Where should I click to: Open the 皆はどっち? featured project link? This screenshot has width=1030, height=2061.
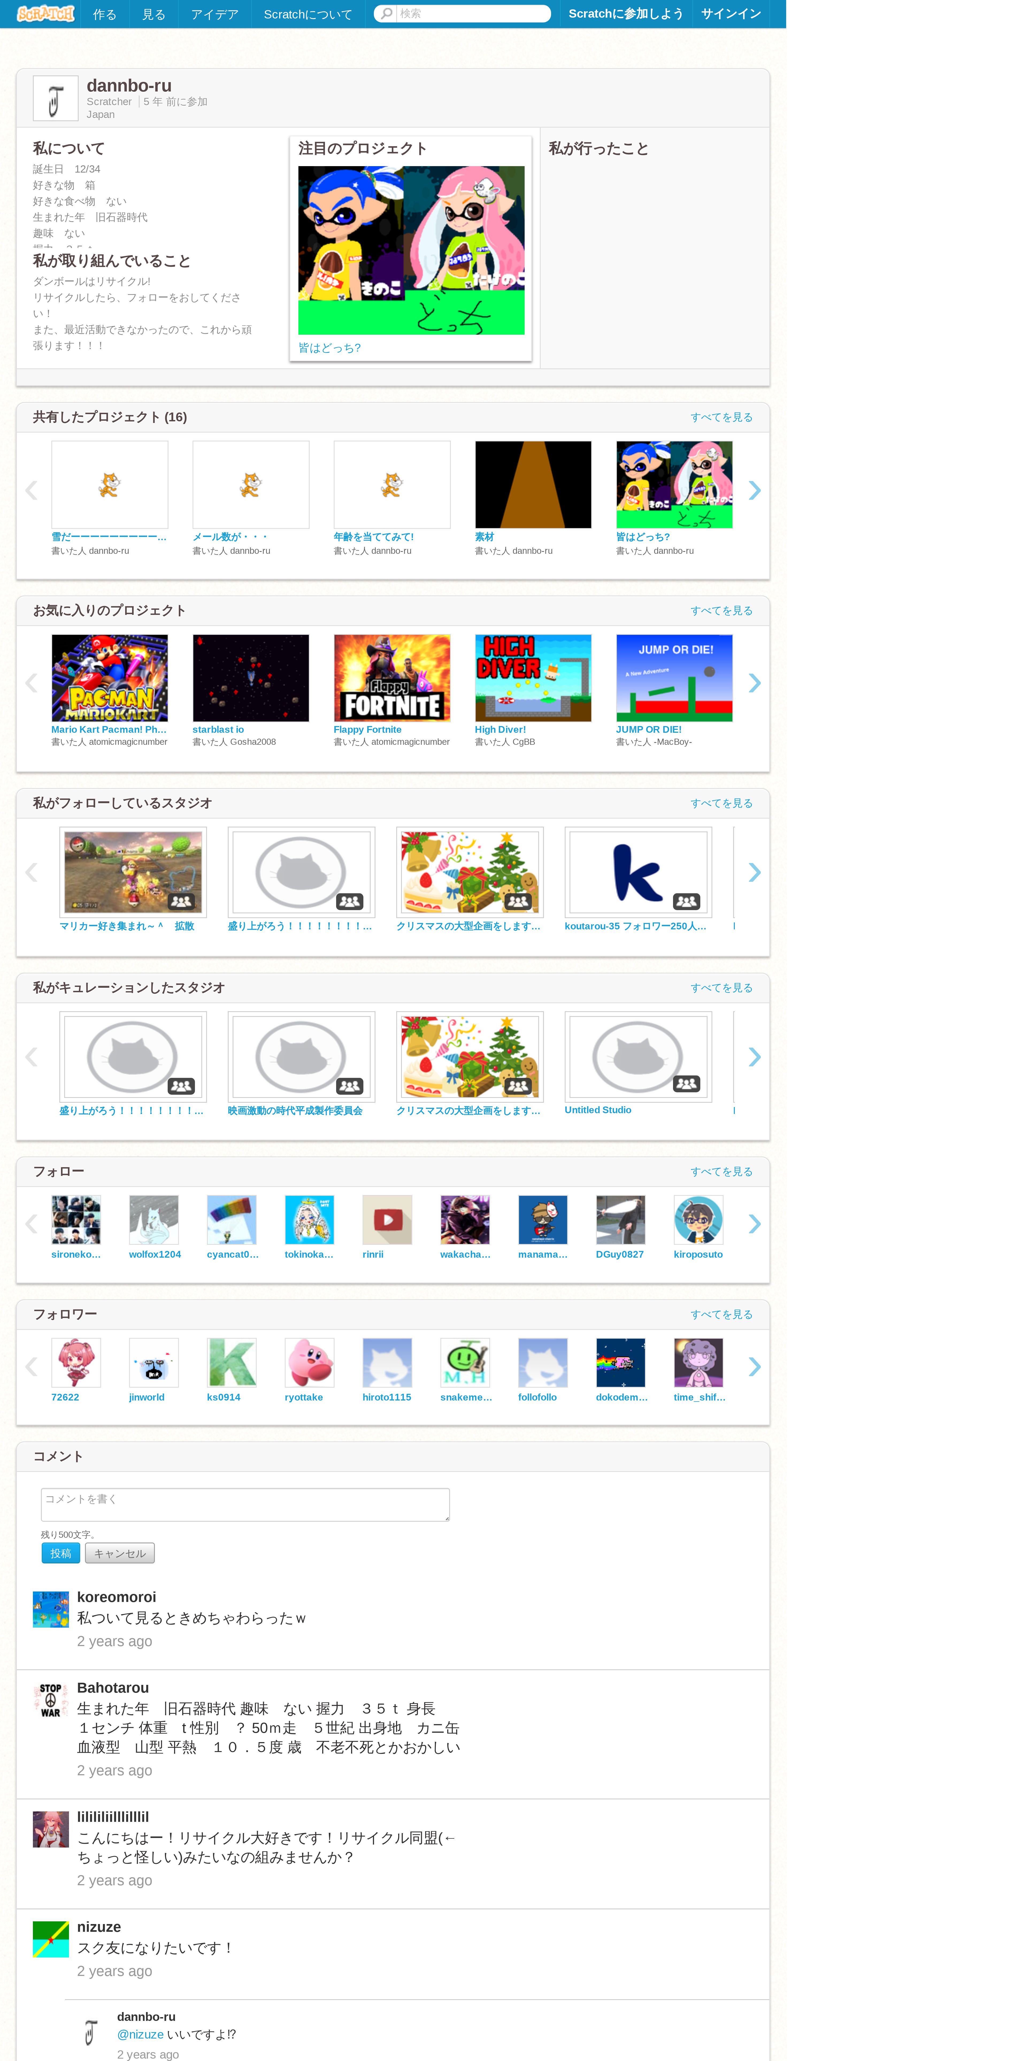coord(329,348)
